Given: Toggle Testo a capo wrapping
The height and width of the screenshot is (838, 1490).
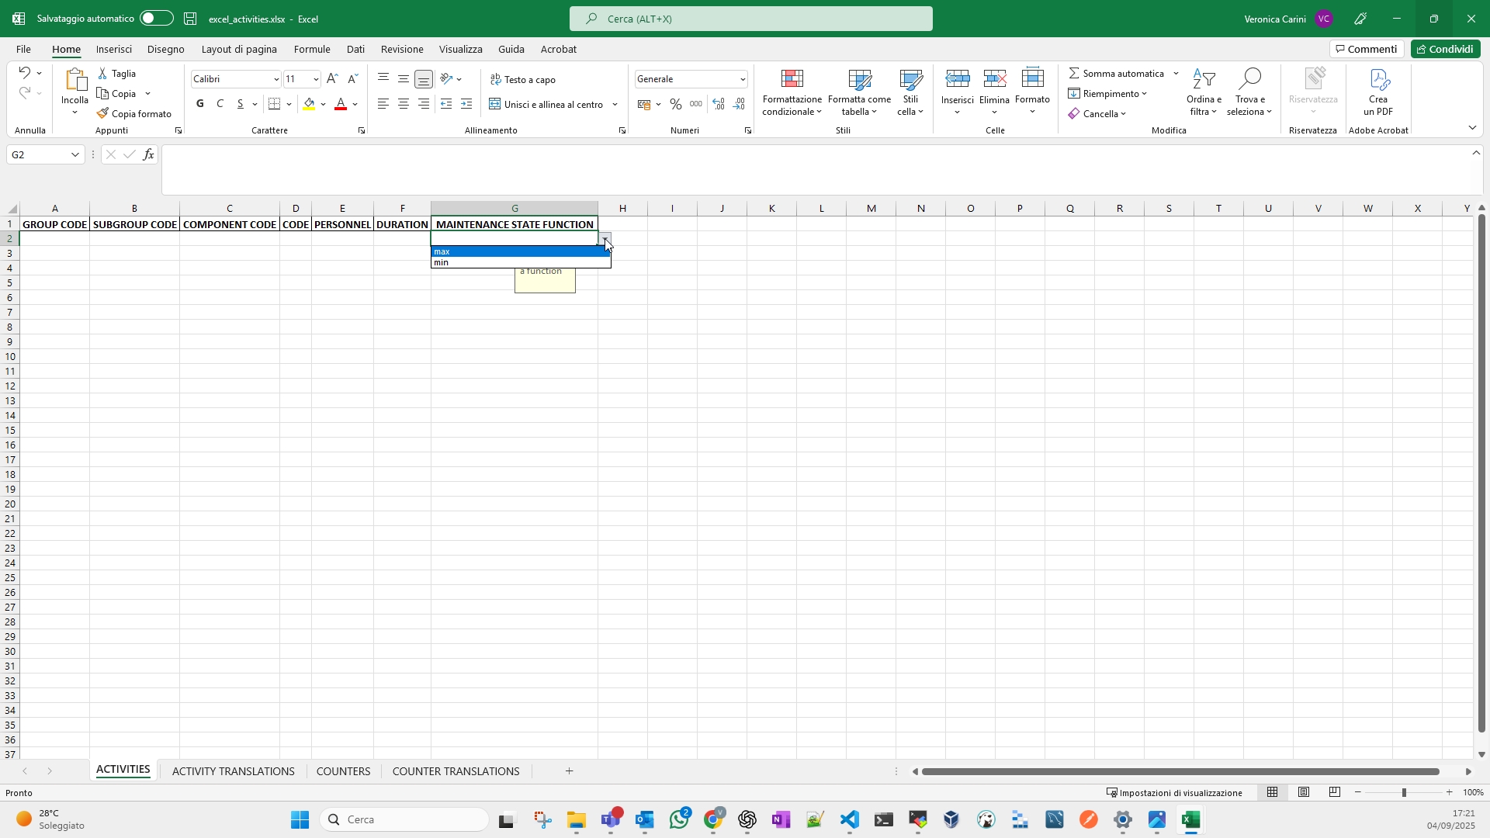Looking at the screenshot, I should (523, 80).
